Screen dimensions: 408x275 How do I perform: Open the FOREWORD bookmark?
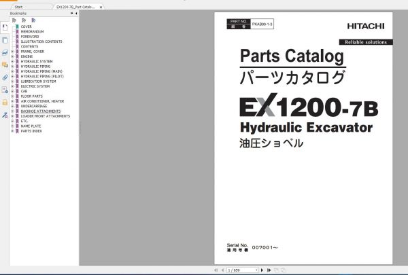point(30,37)
